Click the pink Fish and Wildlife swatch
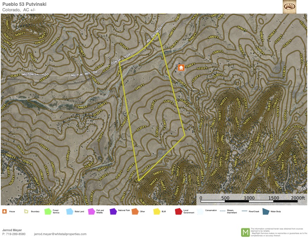The image size is (308, 238). pos(92,212)
